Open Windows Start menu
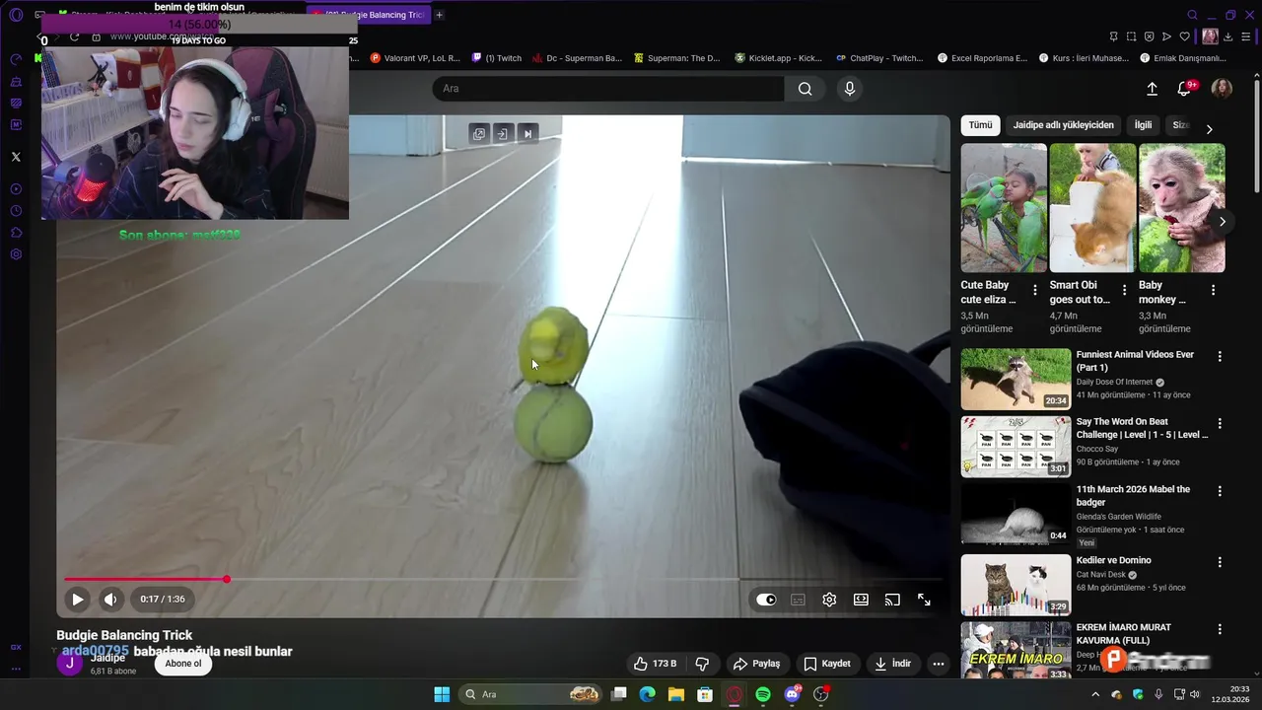Screen dimensions: 1262x710 [x=442, y=694]
